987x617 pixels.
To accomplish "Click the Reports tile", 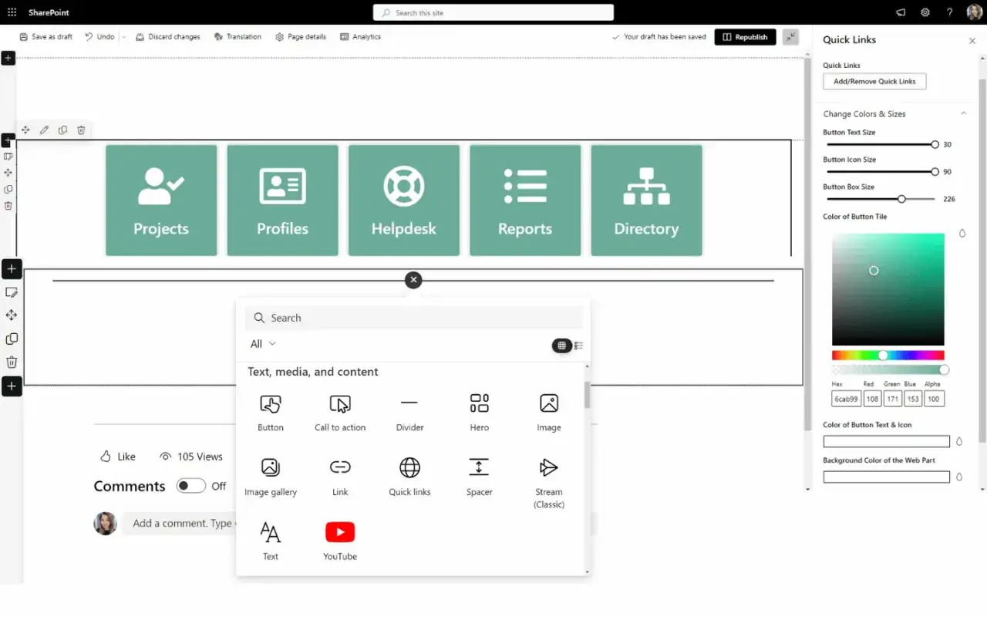I will tap(525, 201).
